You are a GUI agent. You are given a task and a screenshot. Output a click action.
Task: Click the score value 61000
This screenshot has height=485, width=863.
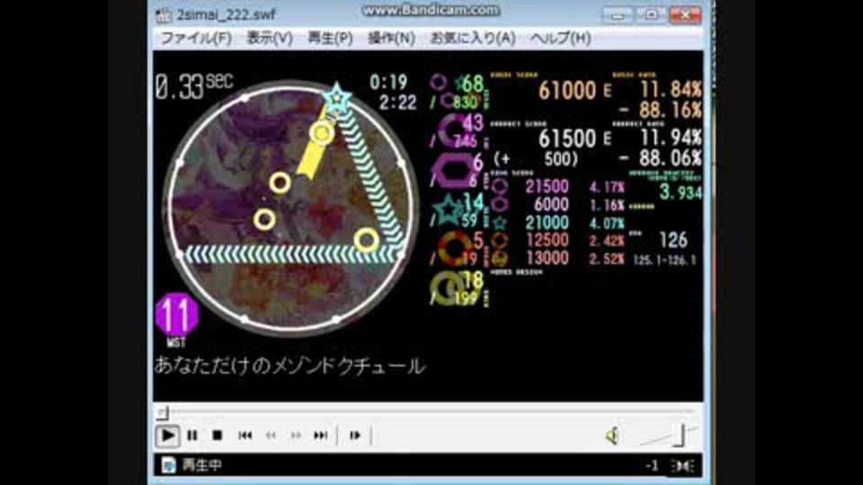point(567,91)
